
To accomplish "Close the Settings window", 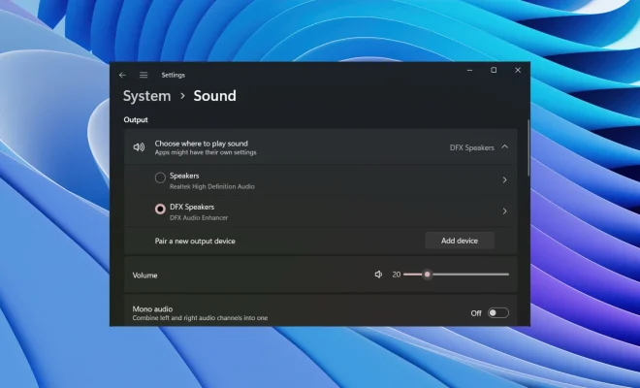I will (518, 70).
